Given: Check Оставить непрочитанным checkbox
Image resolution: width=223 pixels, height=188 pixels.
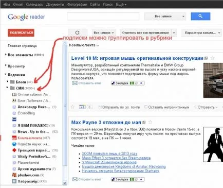Looking at the screenshot, I should (146, 107).
